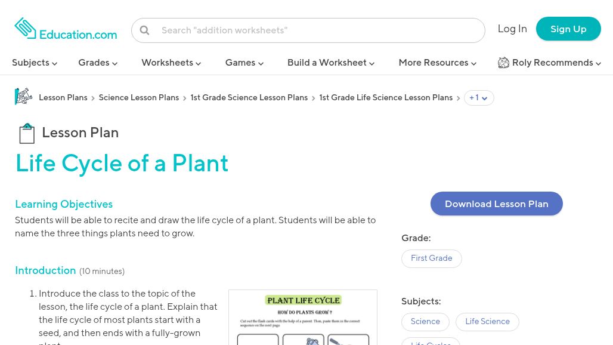Open the Science Lesson Plans breadcrumb link
613x345 pixels.
click(138, 98)
